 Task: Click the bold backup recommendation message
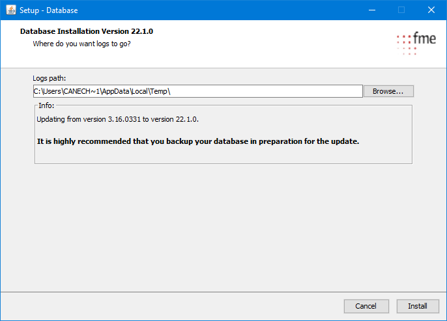pos(198,141)
